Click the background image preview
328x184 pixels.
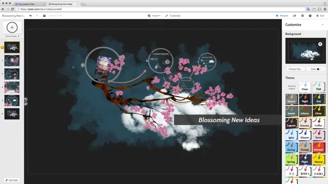305,51
